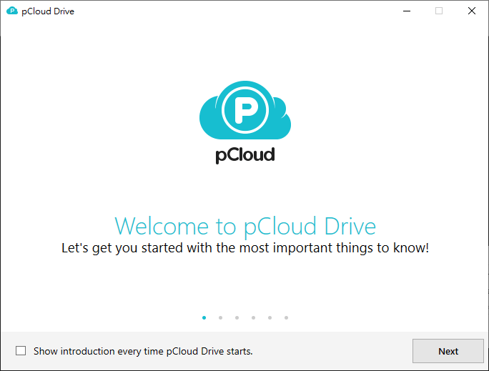The width and height of the screenshot is (489, 371).
Task: Click pCloud icon in title bar
Action: tap(12, 11)
